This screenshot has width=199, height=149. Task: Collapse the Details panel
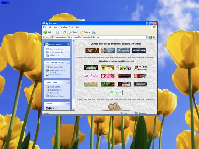click(68, 103)
